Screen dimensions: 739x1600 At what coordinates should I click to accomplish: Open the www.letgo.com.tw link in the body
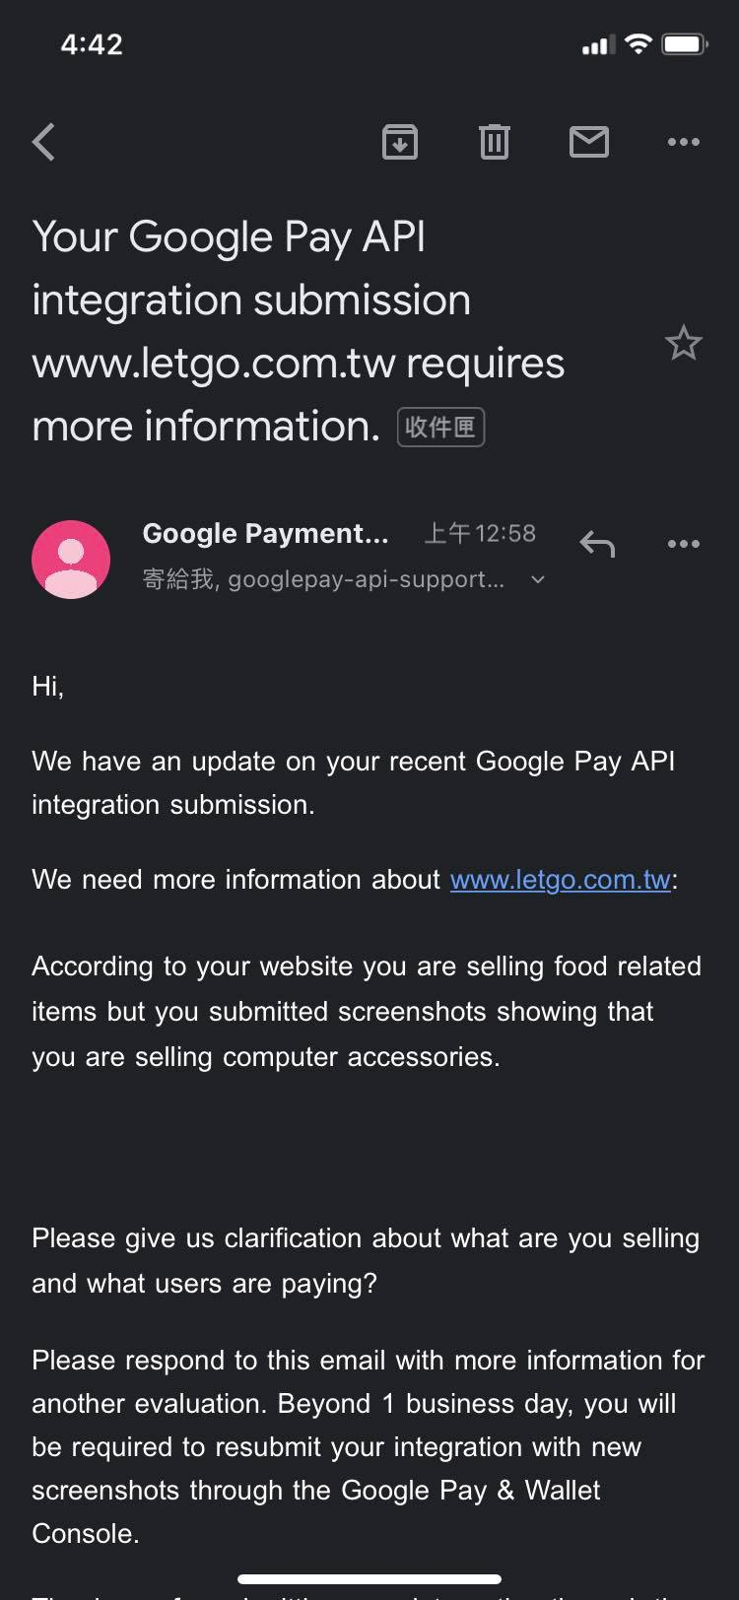(561, 879)
